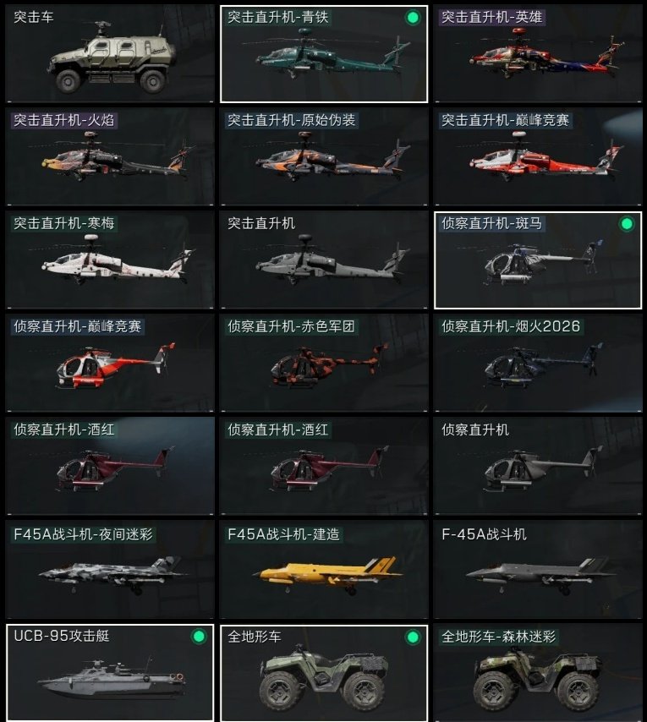Select the 突击车 armored vehicle tile
Image resolution: width=647 pixels, height=722 pixels.
pyautogui.click(x=110, y=53)
